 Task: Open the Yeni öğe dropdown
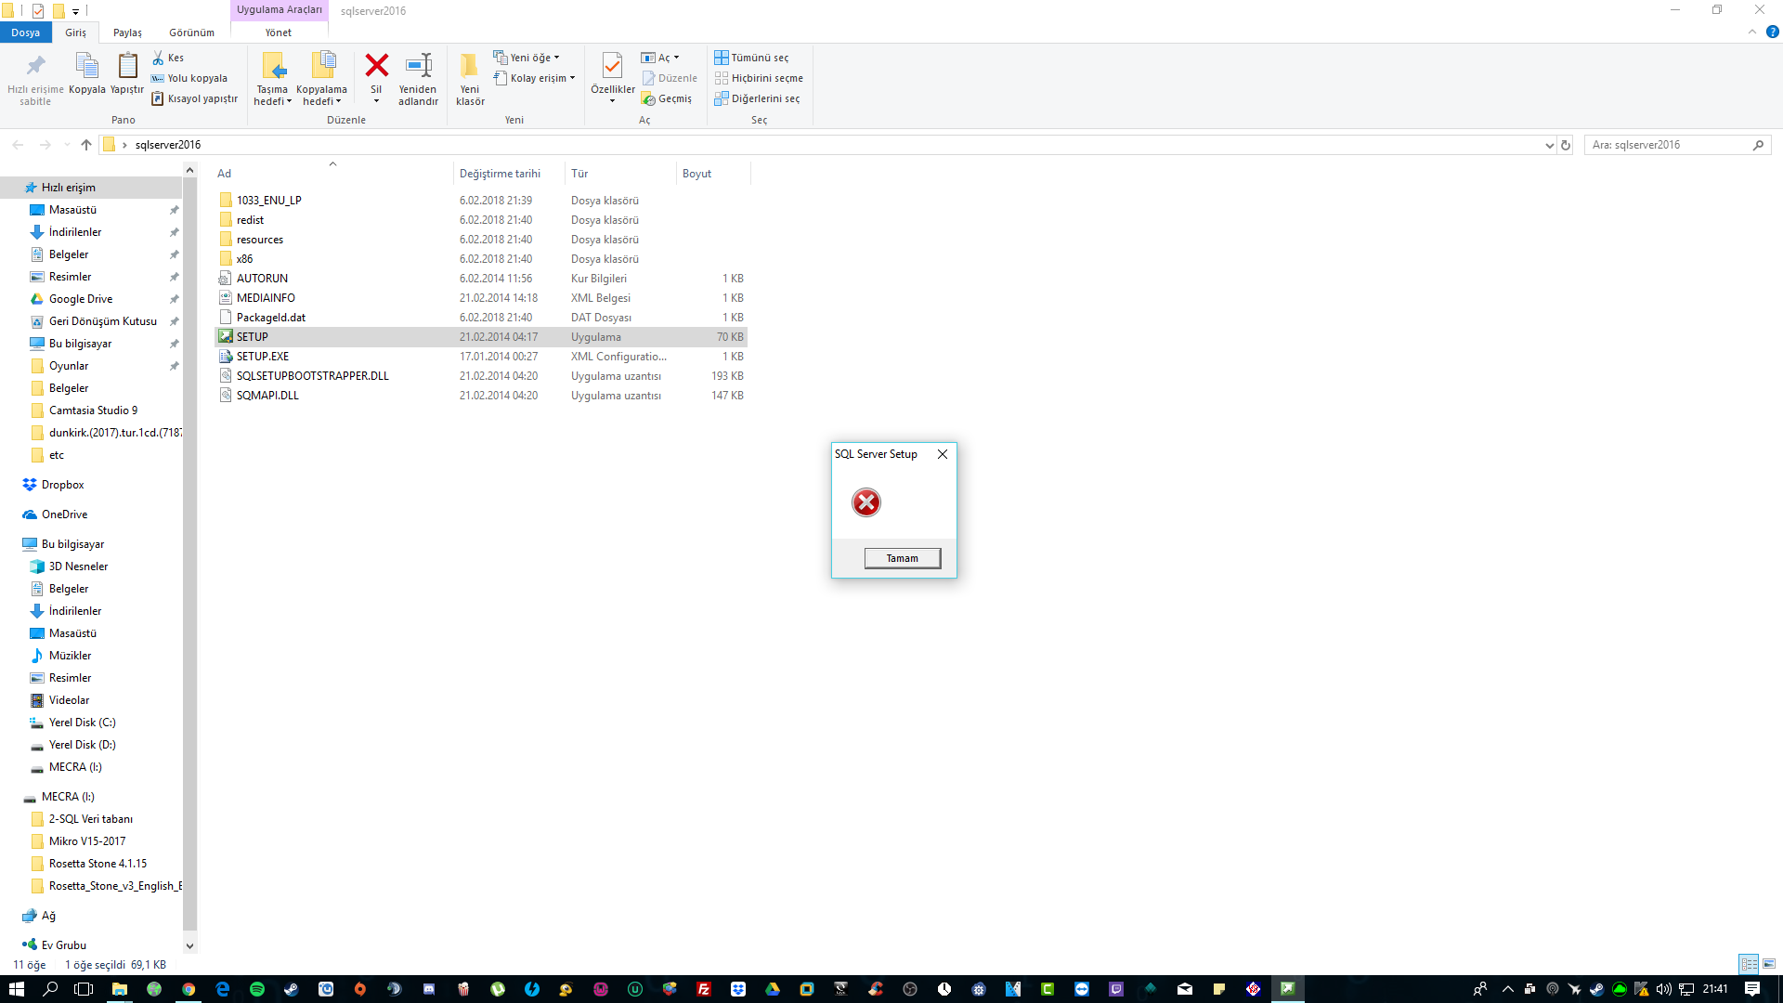point(527,58)
